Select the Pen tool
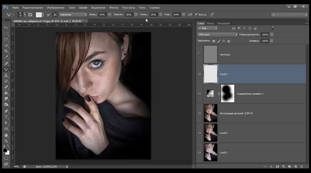This screenshot has height=173, width=311. (6, 111)
